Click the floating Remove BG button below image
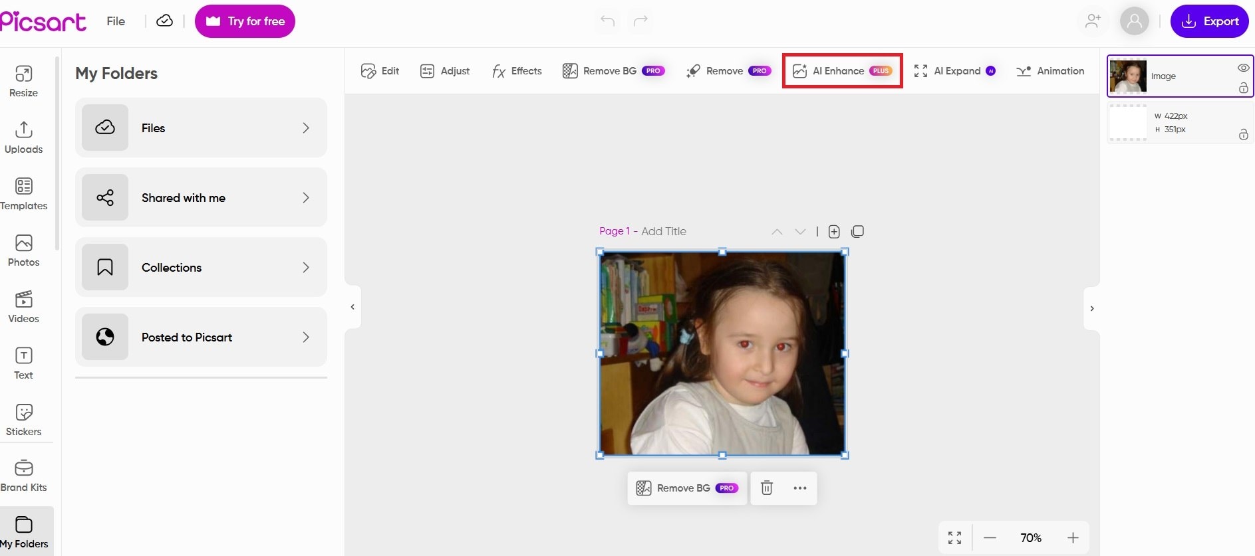 (x=687, y=488)
